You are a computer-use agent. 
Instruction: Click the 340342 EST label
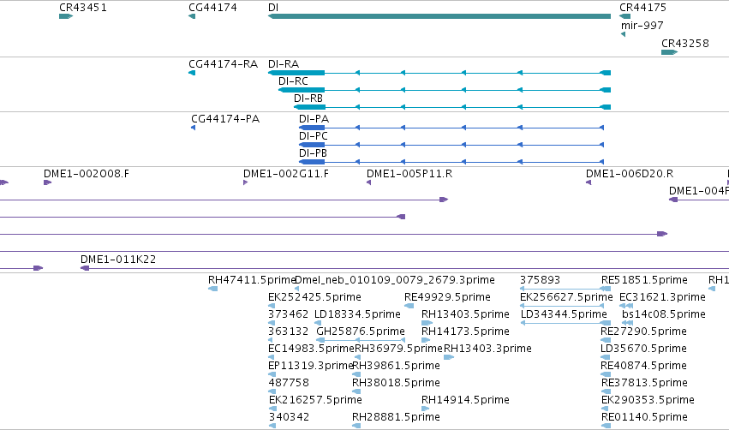(289, 417)
